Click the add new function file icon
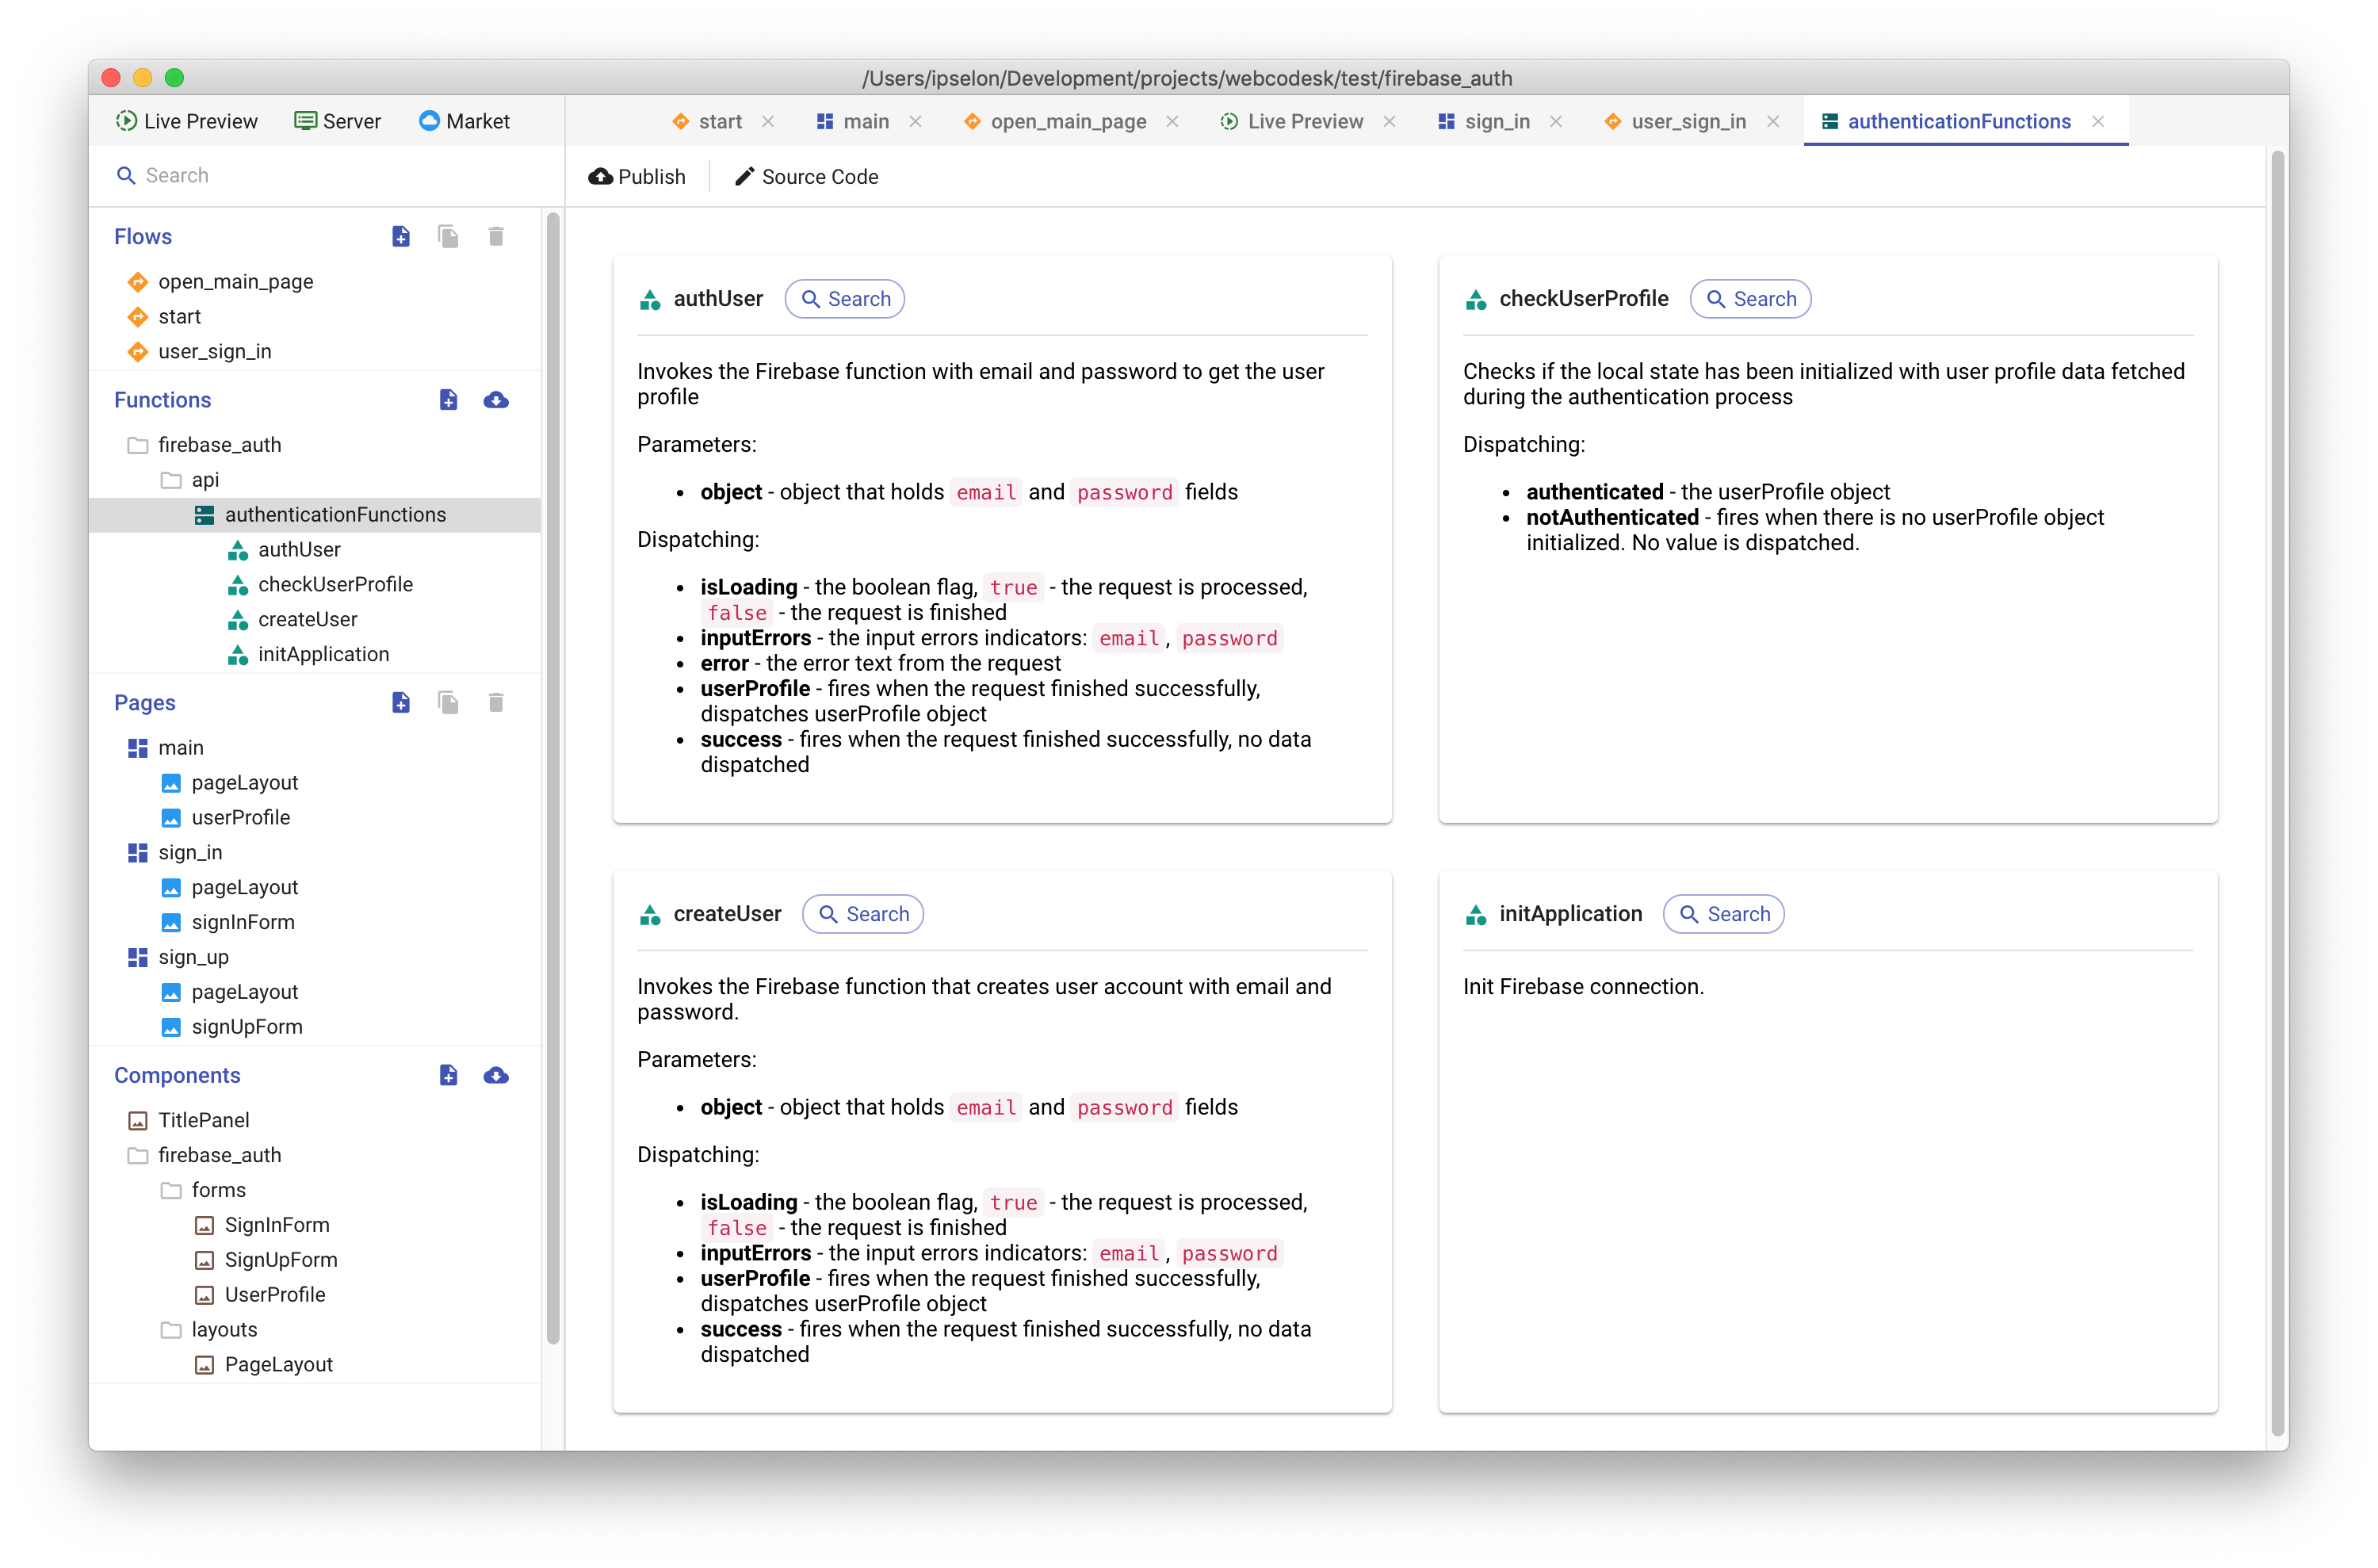Screen dimensions: 2378x1568 (x=448, y=400)
